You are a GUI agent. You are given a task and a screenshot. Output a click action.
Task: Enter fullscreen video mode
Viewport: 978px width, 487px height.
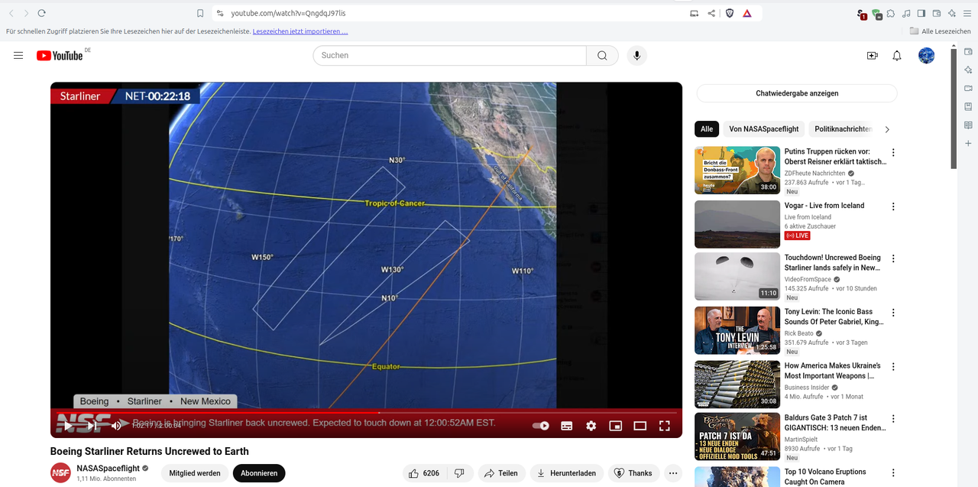coord(665,426)
